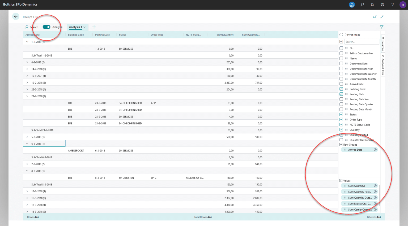Image resolution: width=408 pixels, height=226 pixels.
Task: Uncheck the Building Code column checkbox
Action: [341, 89]
